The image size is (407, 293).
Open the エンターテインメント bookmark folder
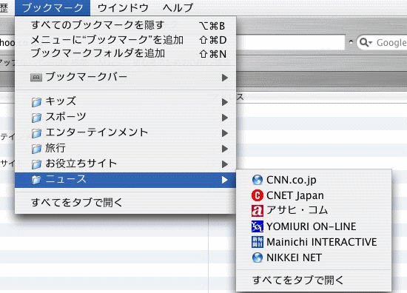[x=126, y=133]
